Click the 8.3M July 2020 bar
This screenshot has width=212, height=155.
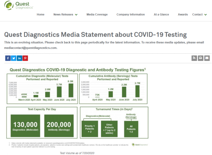71,91
